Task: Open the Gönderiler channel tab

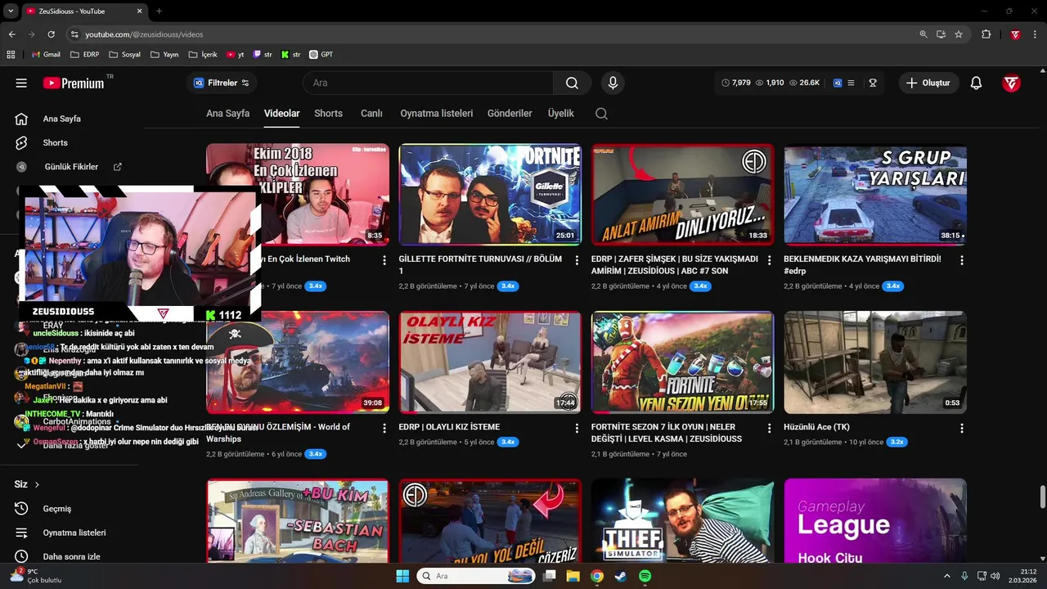Action: (x=510, y=114)
